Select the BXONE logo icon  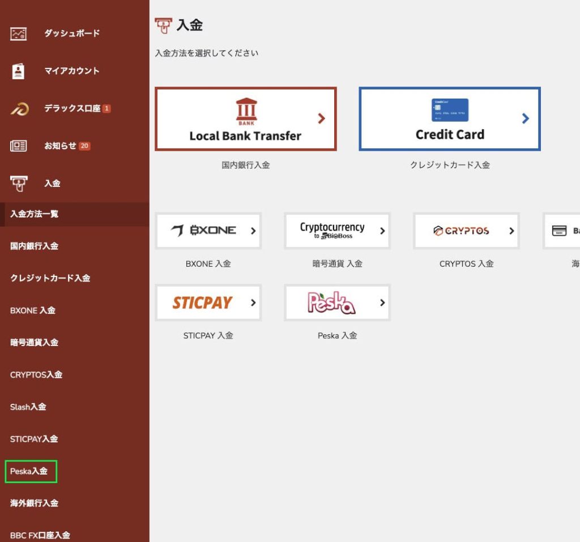pos(203,231)
